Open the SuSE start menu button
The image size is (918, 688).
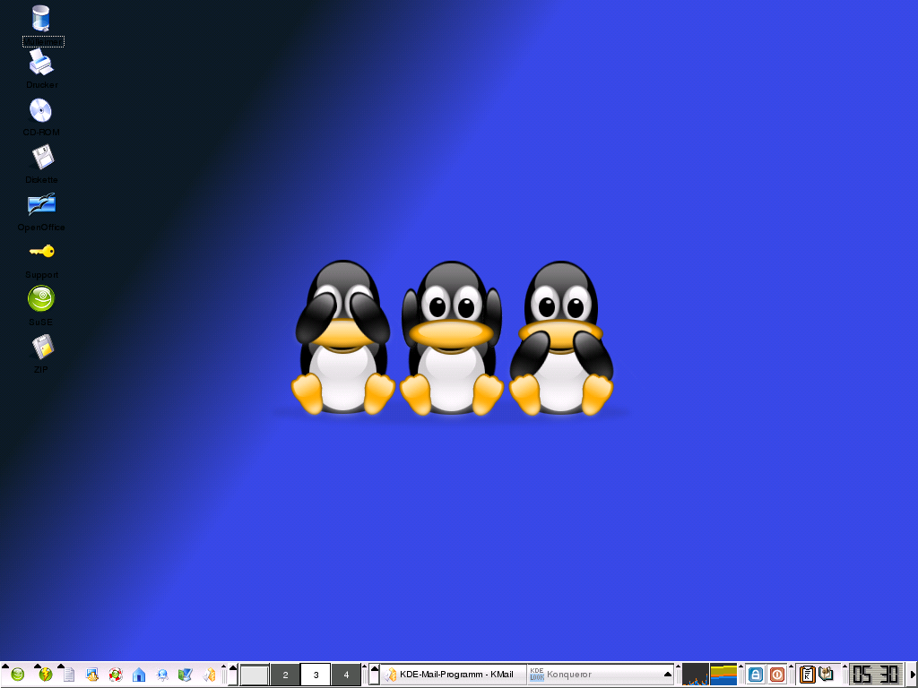[x=18, y=675]
